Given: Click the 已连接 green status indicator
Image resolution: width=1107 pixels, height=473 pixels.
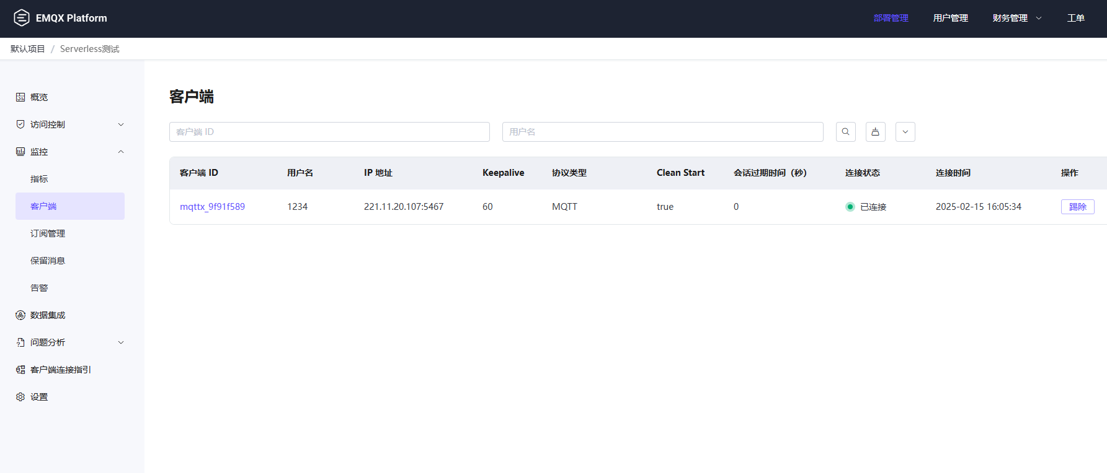Looking at the screenshot, I should (850, 207).
